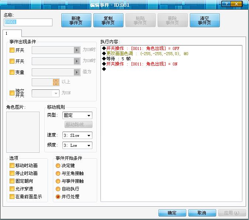
Task: Toggle the 在最前面显示 option
Action: point(12,197)
